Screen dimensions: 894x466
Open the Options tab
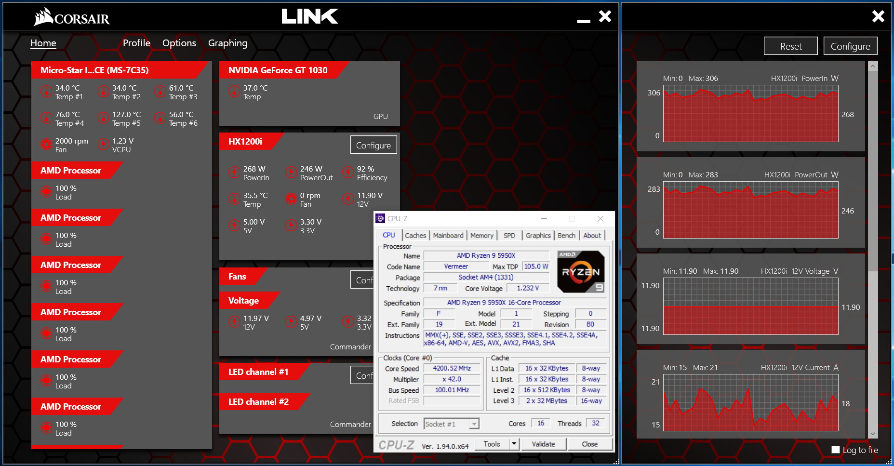click(179, 43)
